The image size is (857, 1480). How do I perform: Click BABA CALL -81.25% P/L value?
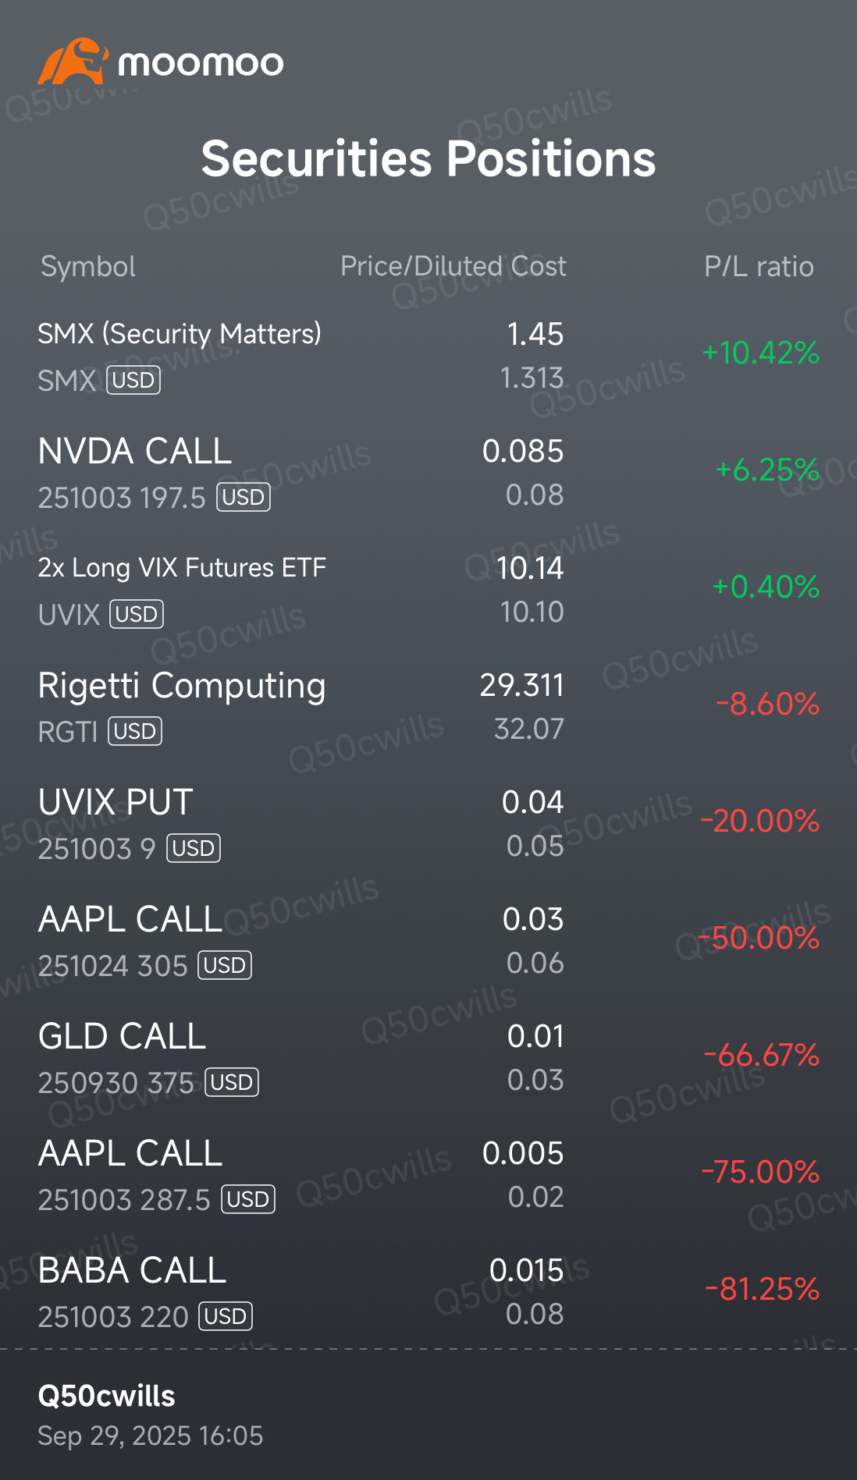762,1289
